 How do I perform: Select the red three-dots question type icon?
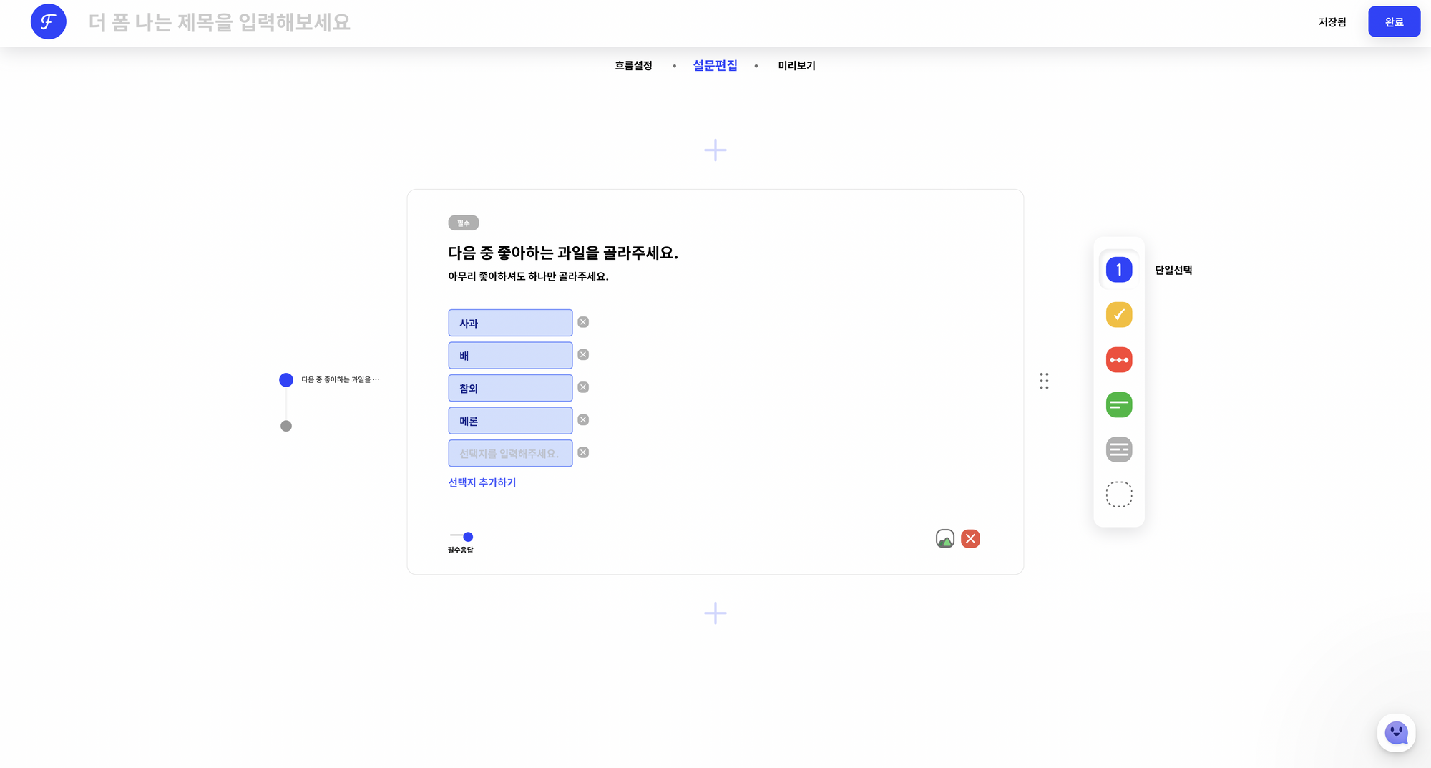click(1118, 360)
